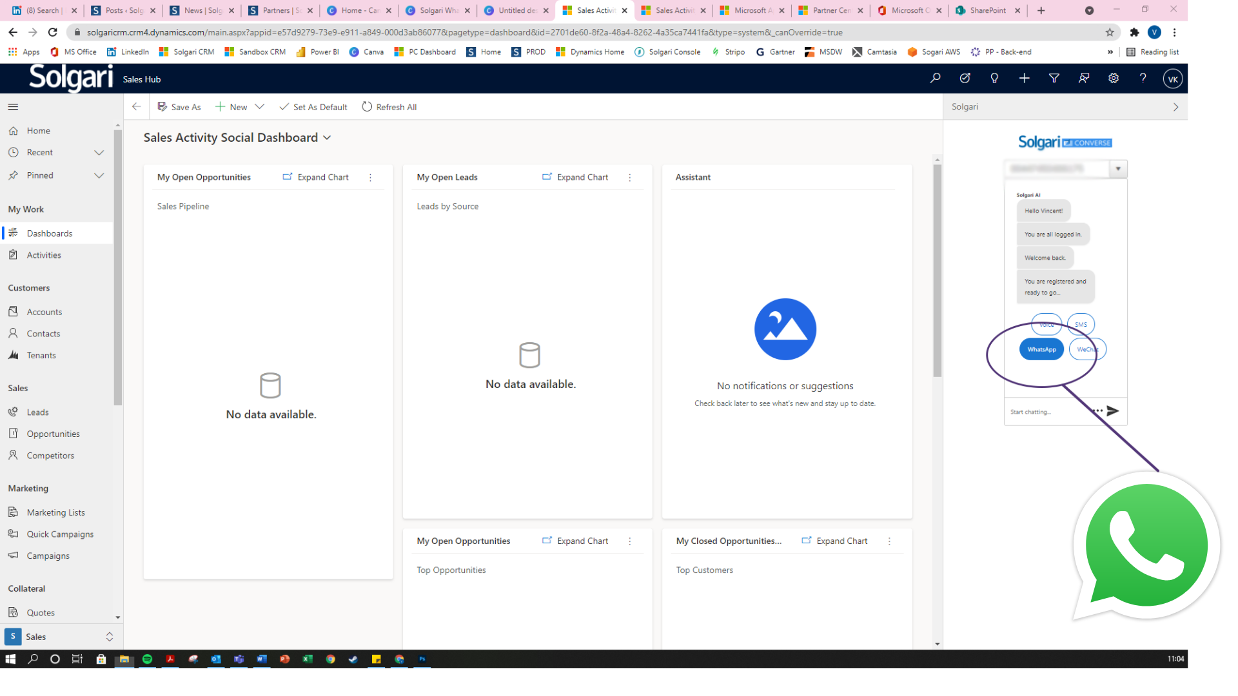Expand the Recent section in sidebar
The width and height of the screenshot is (1238, 696).
click(99, 153)
